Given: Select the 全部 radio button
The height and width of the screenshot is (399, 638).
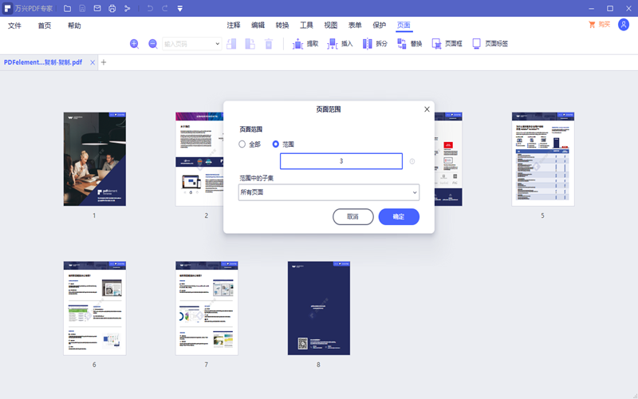Looking at the screenshot, I should (x=242, y=144).
